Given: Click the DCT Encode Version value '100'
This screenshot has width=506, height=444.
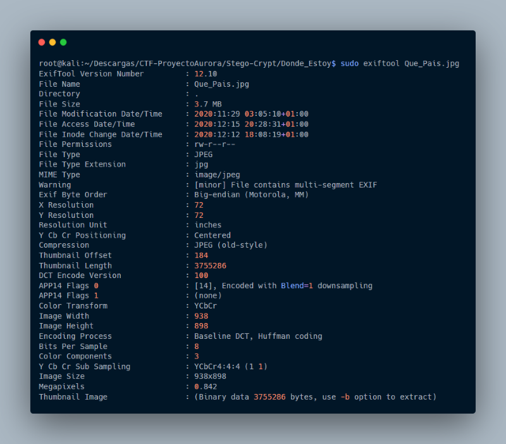Looking at the screenshot, I should 201,276.
